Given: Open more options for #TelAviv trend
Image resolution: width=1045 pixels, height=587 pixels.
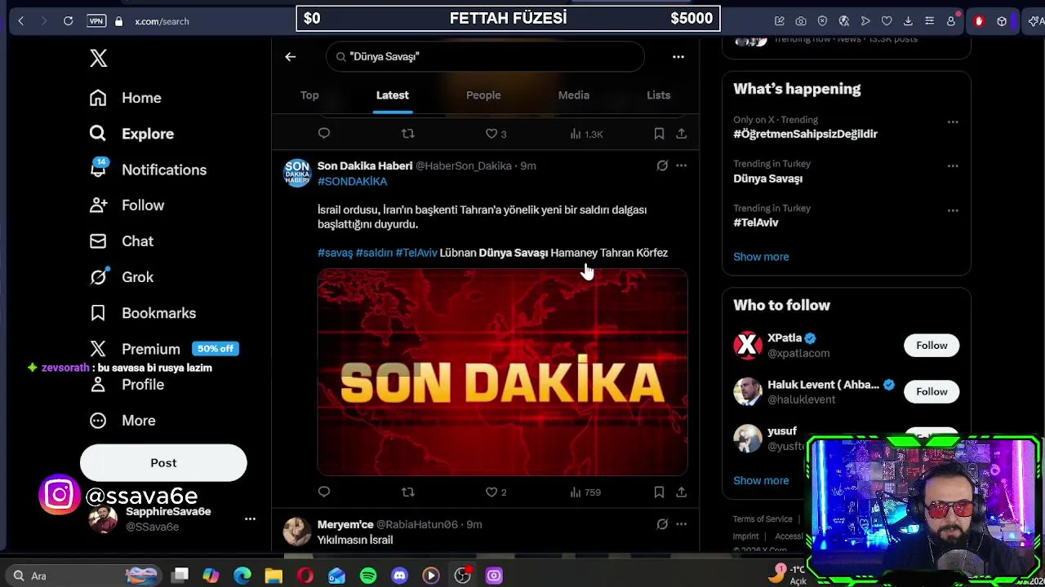Looking at the screenshot, I should point(953,210).
